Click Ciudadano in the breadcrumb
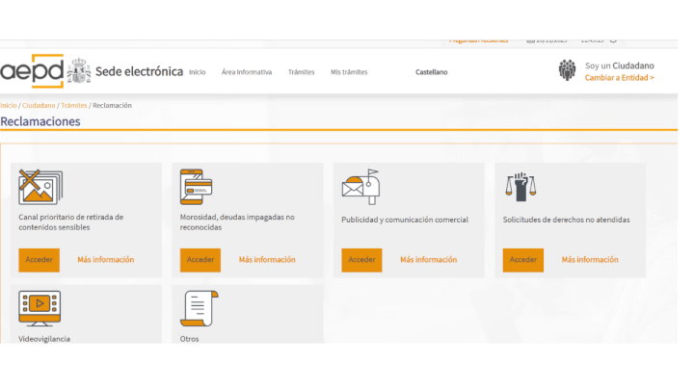694x390 pixels. pyautogui.click(x=39, y=105)
